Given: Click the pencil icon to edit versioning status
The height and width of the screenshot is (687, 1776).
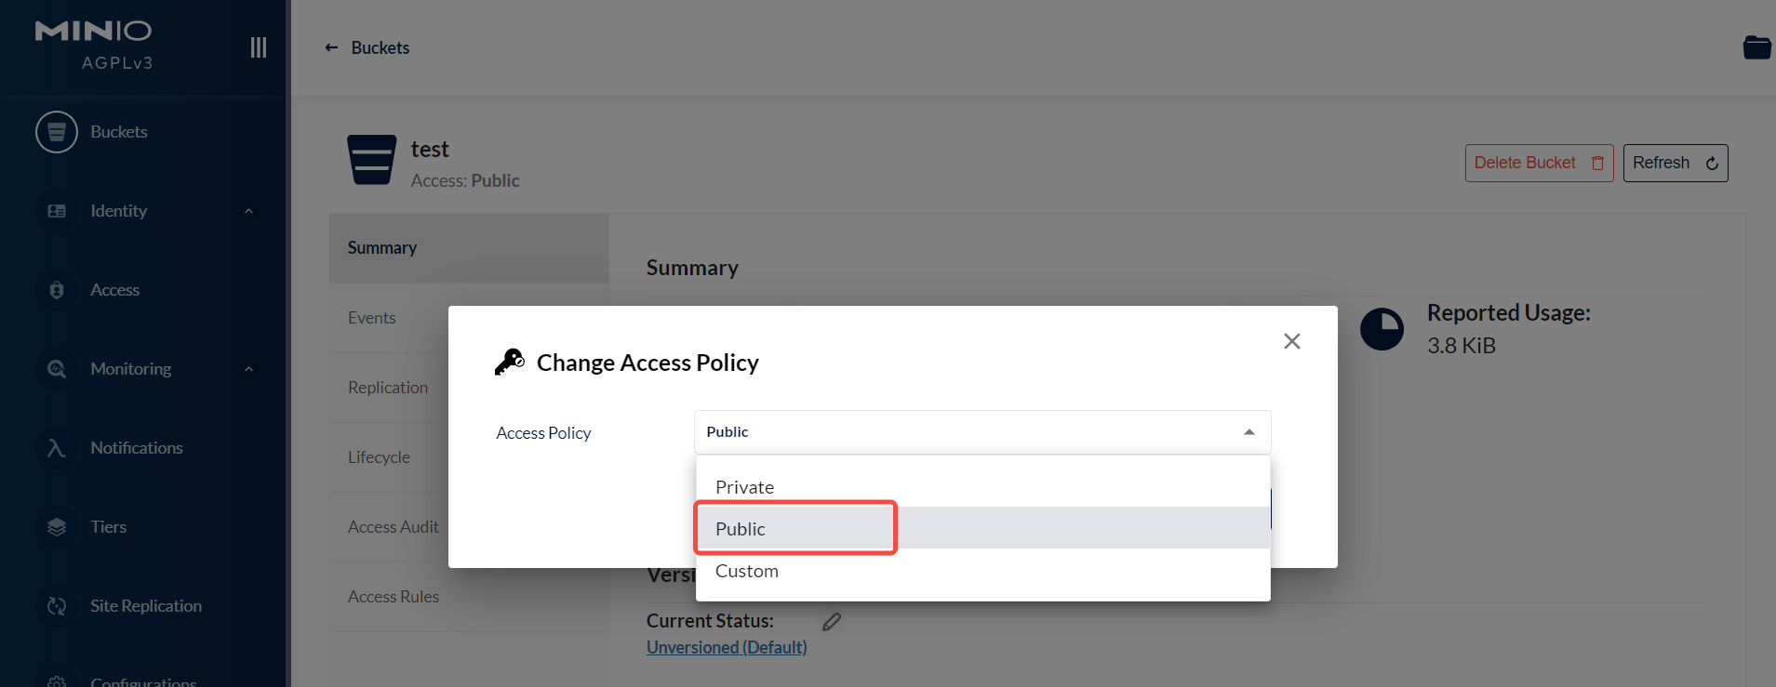Looking at the screenshot, I should [x=832, y=622].
